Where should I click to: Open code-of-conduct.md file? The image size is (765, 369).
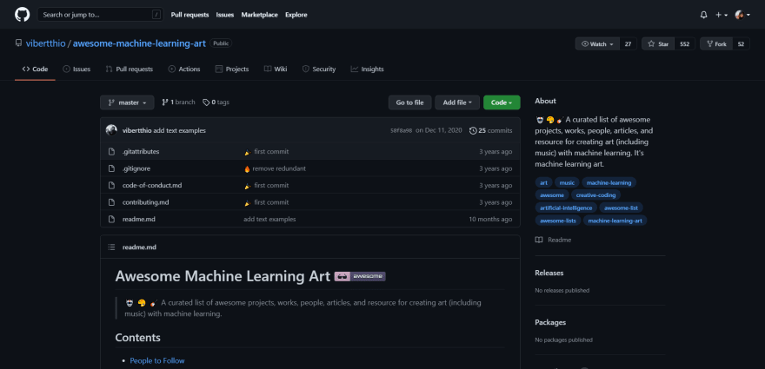tap(152, 185)
